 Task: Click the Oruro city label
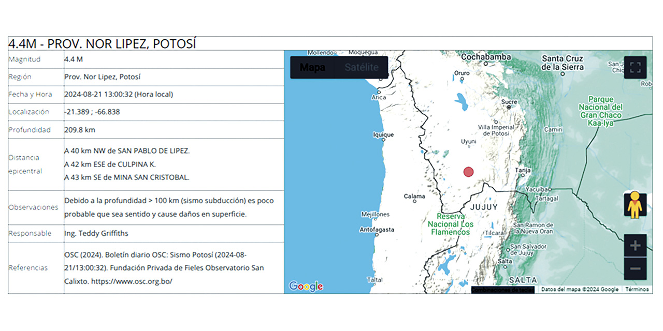pyautogui.click(x=462, y=73)
